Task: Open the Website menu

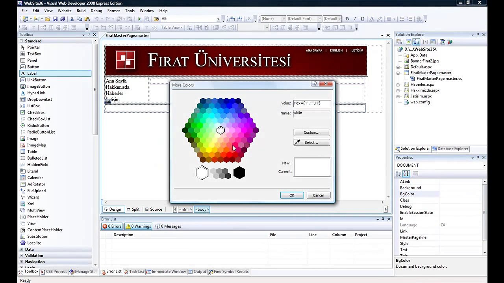Action: pyautogui.click(x=65, y=11)
